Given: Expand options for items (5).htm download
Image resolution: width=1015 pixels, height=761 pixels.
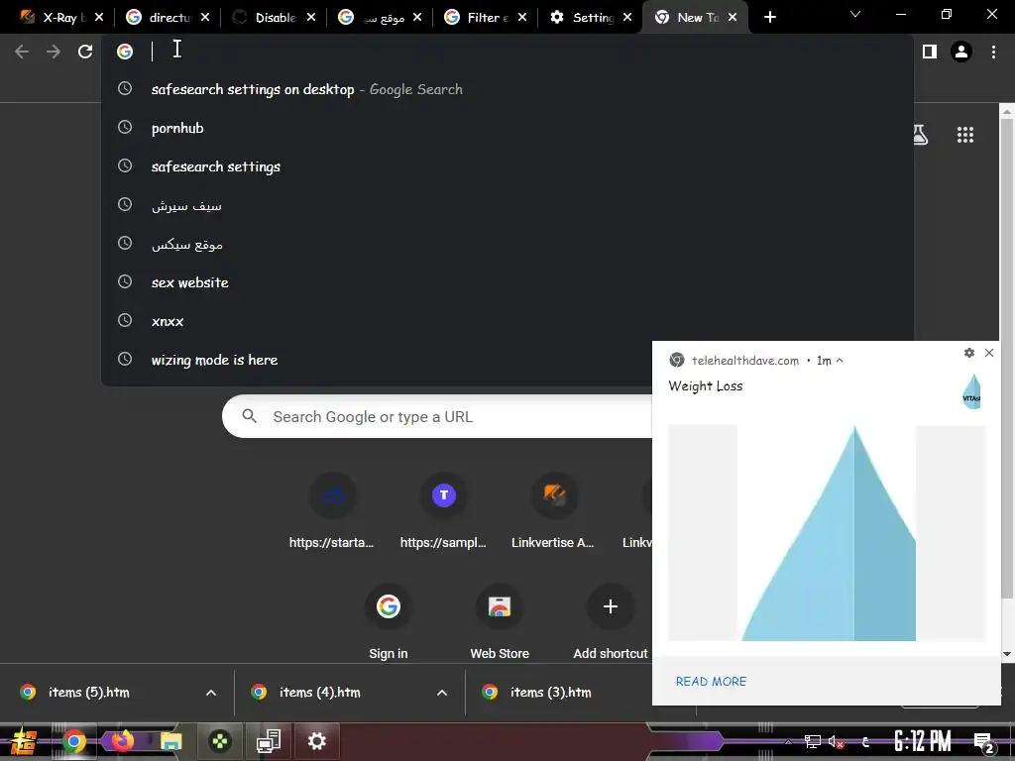Looking at the screenshot, I should point(211,693).
